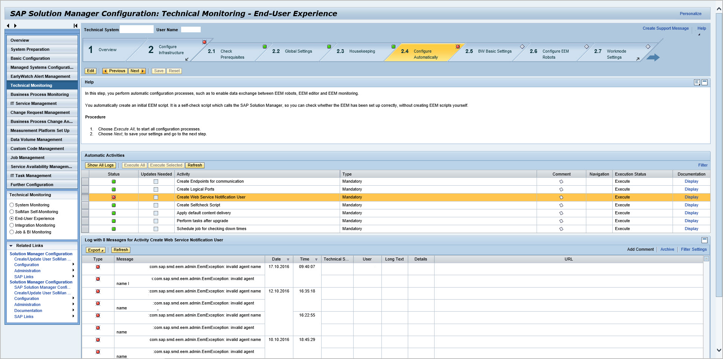723x359 pixels.
Task: Click diamond status icon on step 2.6 Configure EEM Robots
Action: (x=586, y=47)
